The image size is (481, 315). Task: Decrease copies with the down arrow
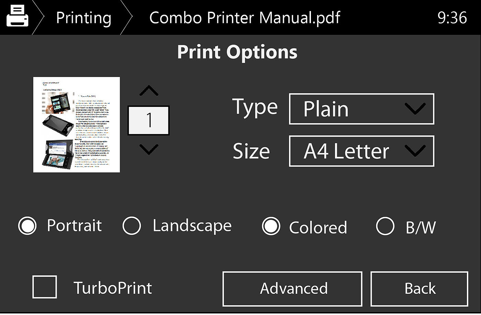149,149
